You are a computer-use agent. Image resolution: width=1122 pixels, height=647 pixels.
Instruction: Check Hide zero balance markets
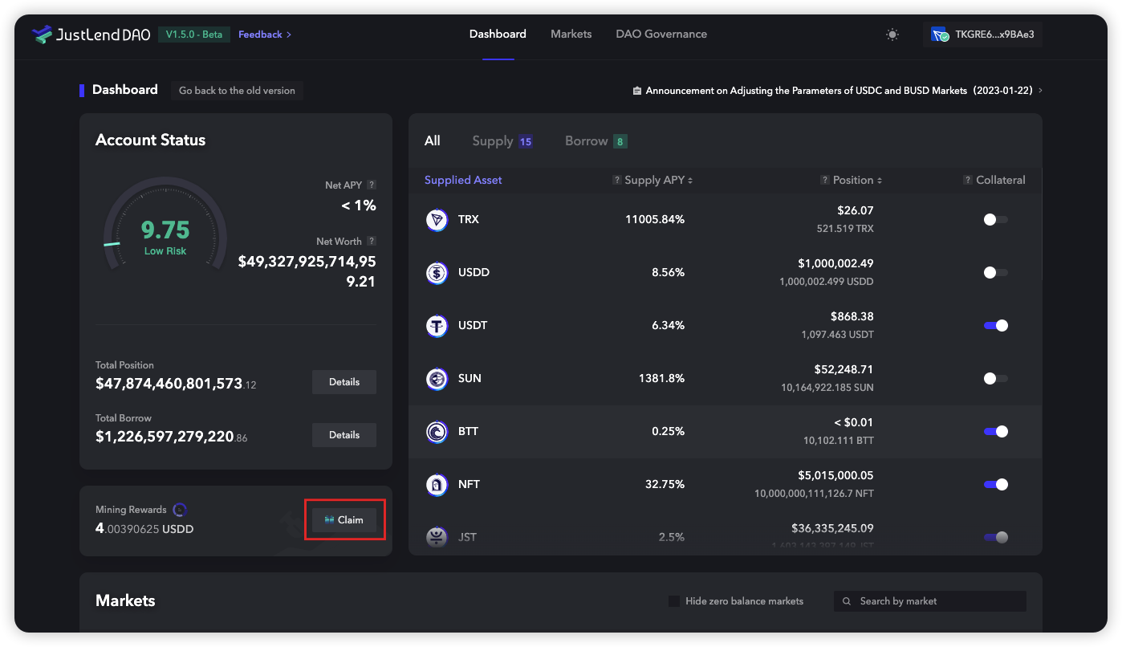coord(674,601)
